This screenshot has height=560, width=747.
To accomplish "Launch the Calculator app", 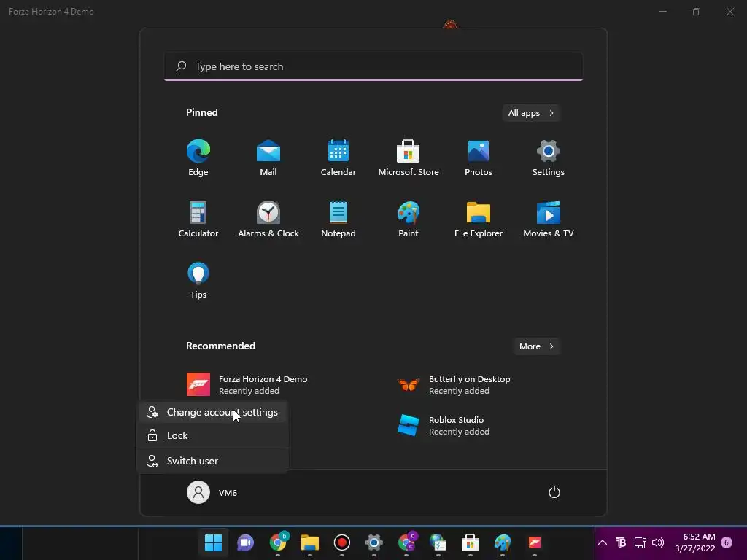I will (x=198, y=219).
